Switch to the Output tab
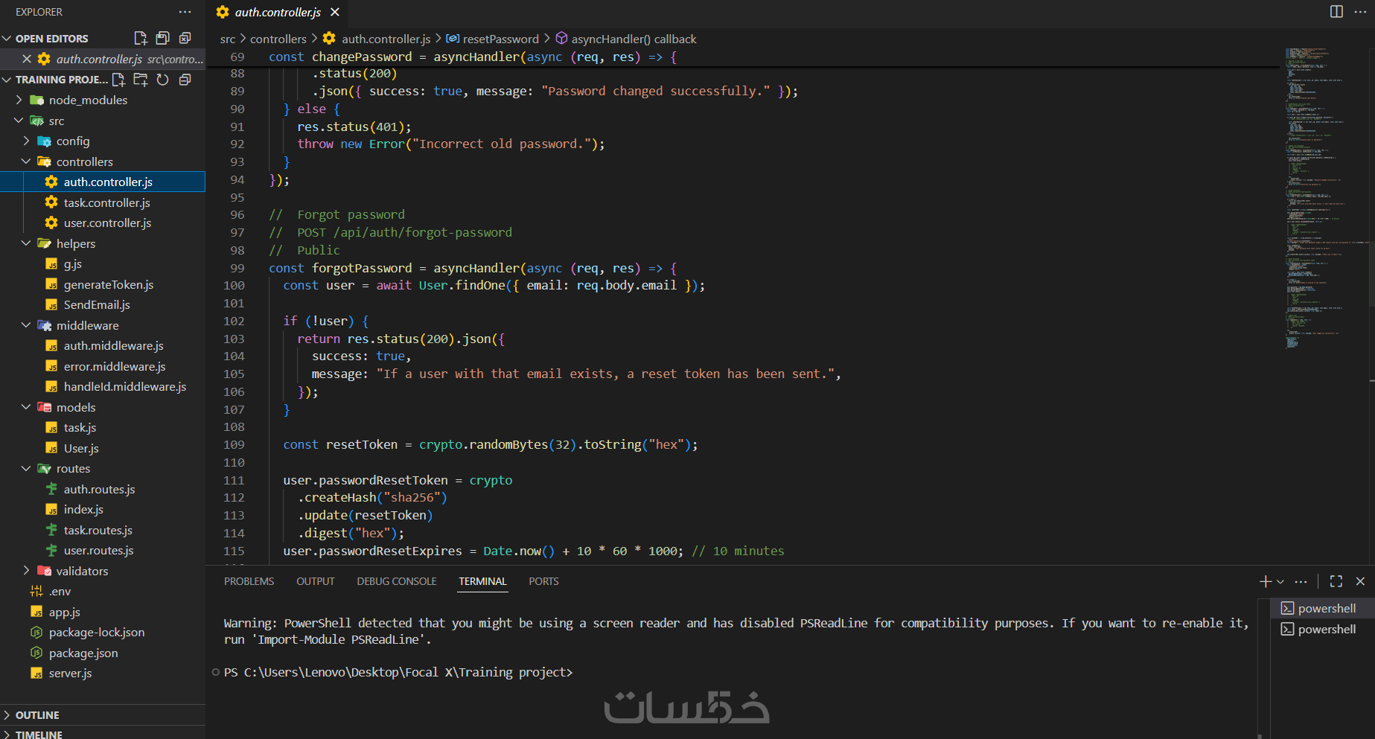The height and width of the screenshot is (739, 1375). tap(316, 581)
